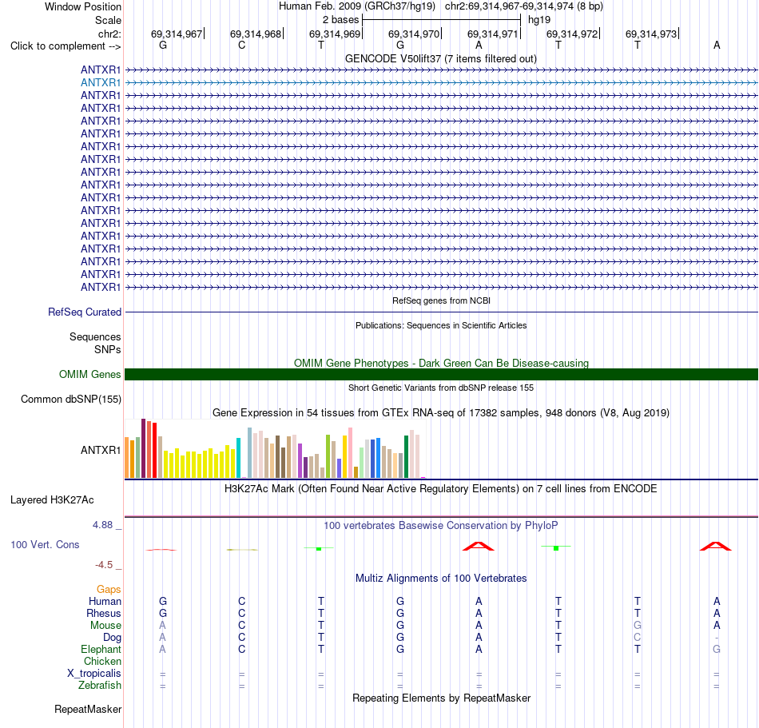Screen dimensions: 759x728
Task: Click '100 vertebrates Basewise Conservation by PhyloP' title
Action: [x=440, y=525]
